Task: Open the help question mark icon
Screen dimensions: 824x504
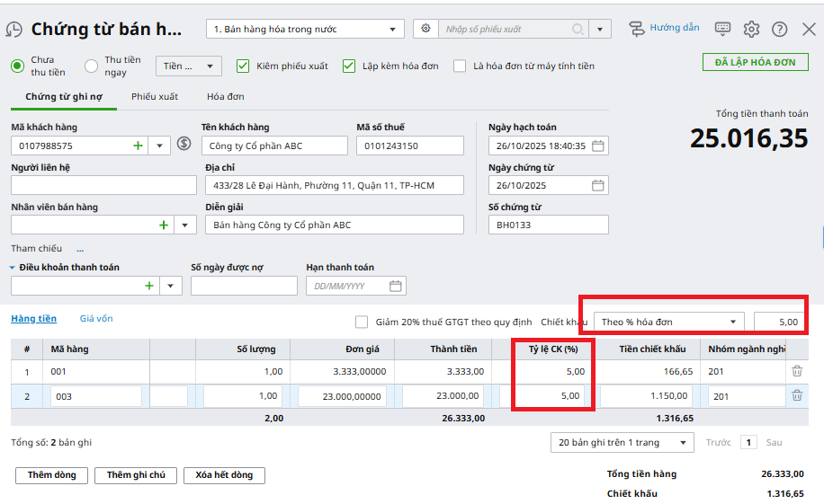Action: pos(780,29)
